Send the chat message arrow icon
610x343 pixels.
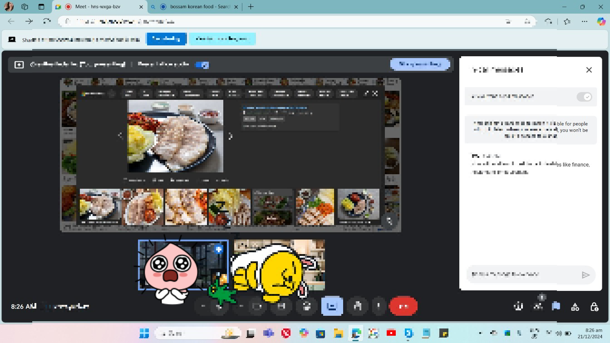point(585,275)
